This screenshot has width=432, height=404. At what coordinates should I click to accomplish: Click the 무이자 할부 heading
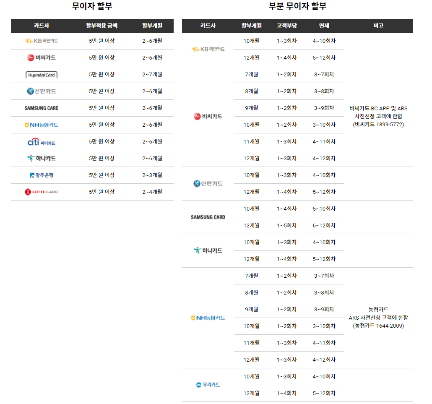click(x=92, y=6)
